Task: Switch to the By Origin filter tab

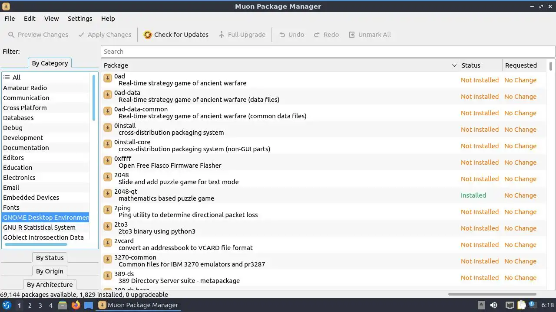Action: (x=50, y=271)
